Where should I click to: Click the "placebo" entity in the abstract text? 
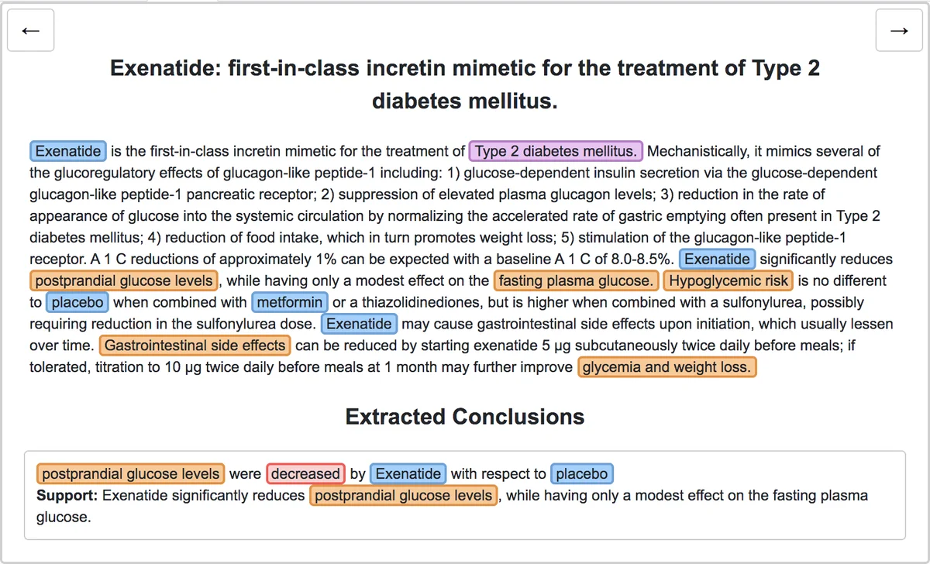(77, 302)
